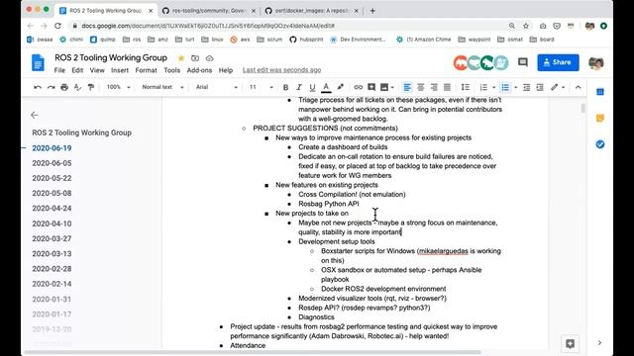
Task: Open the Help menu
Action: [226, 70]
